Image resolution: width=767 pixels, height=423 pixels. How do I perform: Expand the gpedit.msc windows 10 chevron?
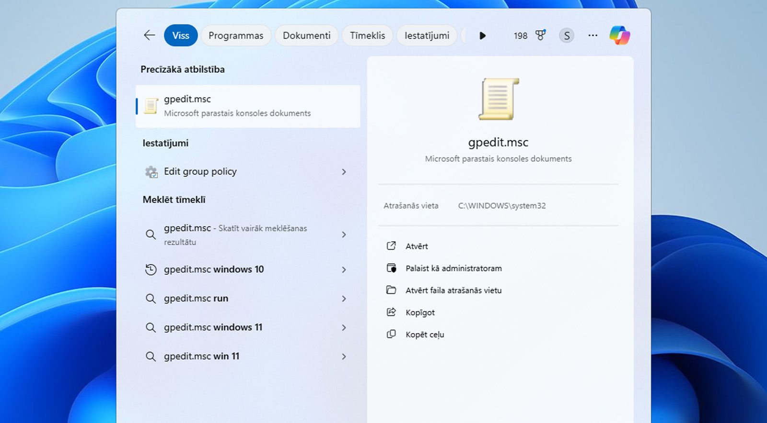pyautogui.click(x=344, y=270)
